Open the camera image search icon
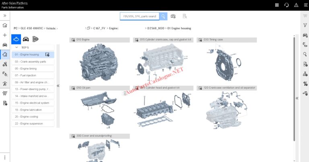Screen dimensions: 309x162 click(173, 16)
